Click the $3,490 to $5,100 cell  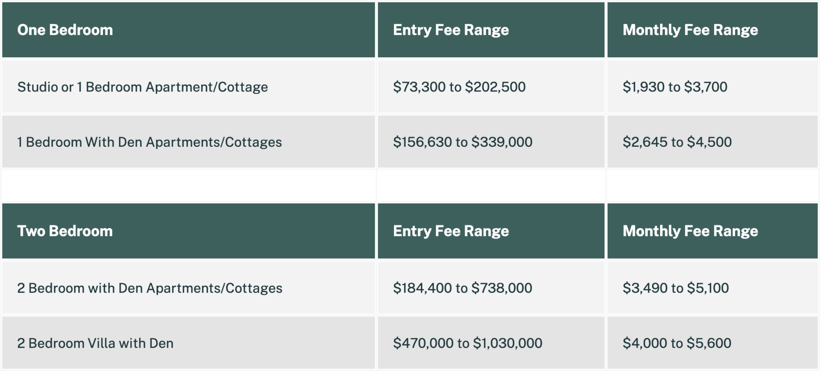pyautogui.click(x=713, y=288)
